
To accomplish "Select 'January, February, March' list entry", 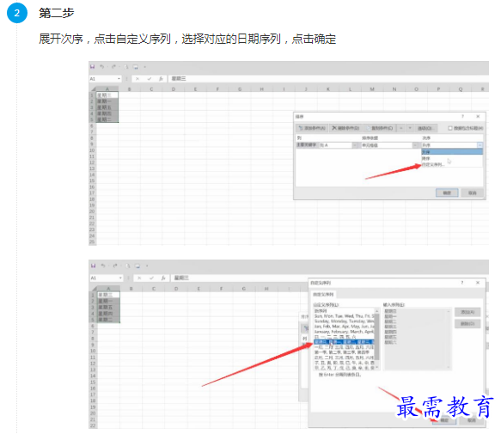I will point(344,332).
